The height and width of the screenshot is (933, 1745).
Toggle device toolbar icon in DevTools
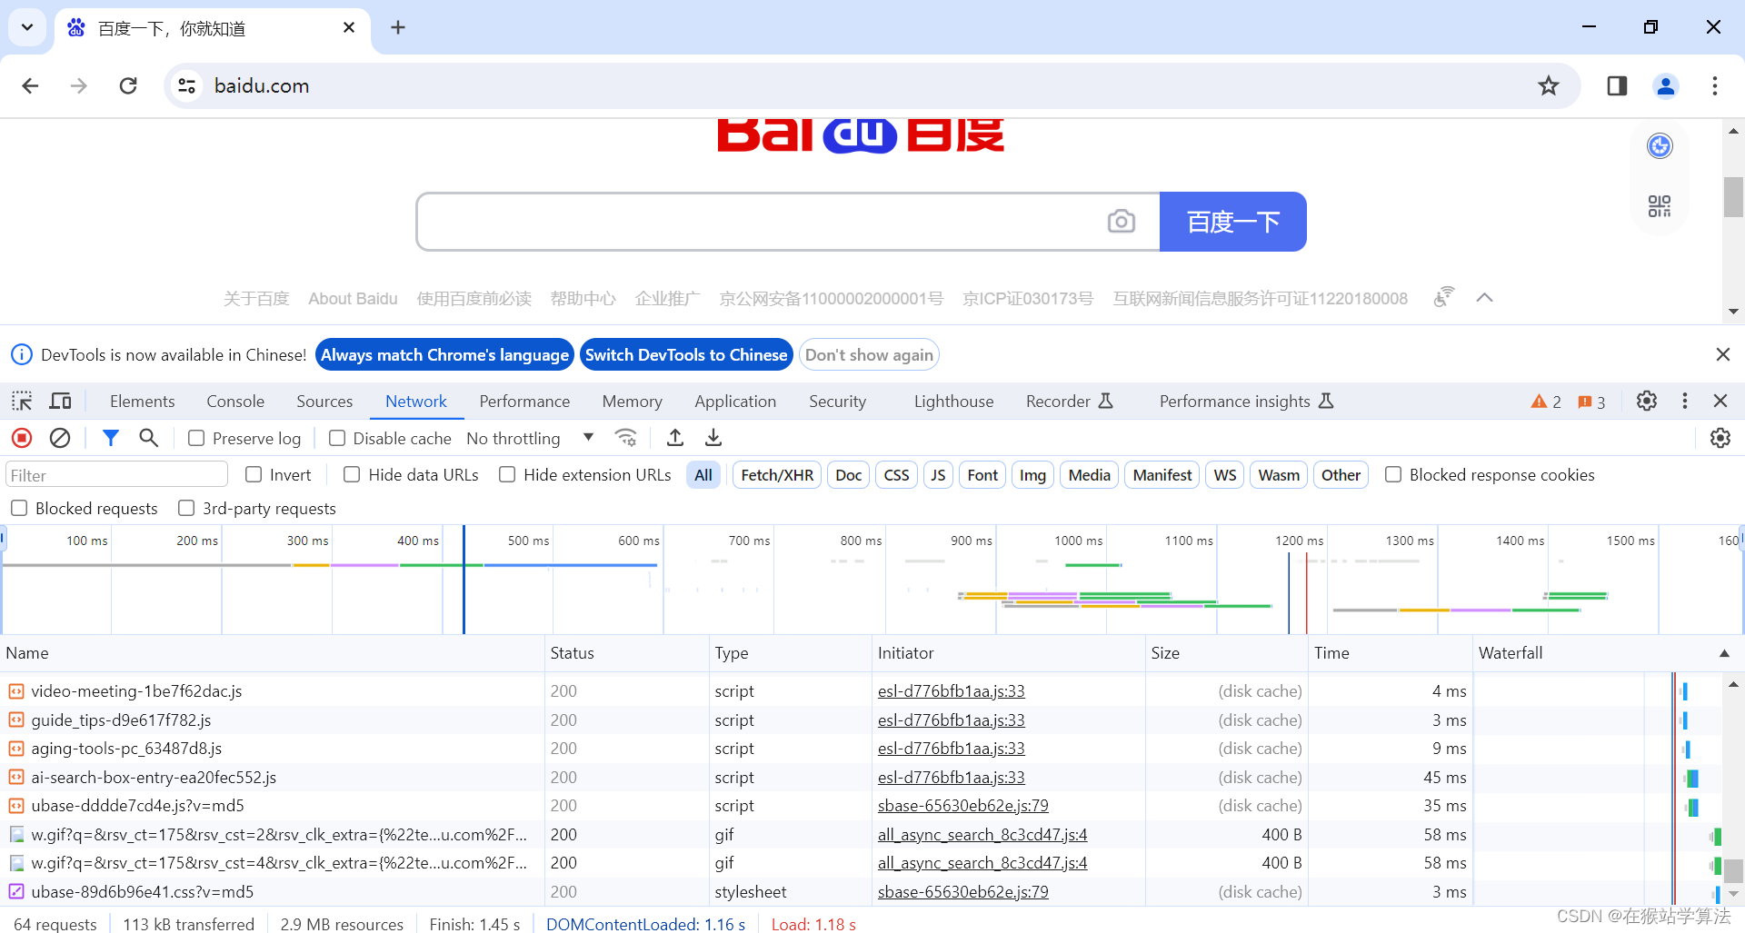point(61,402)
